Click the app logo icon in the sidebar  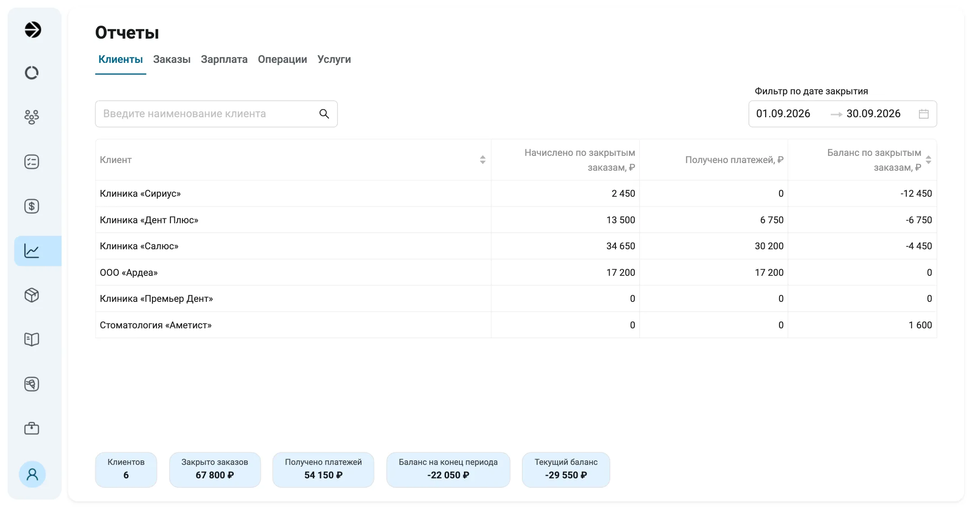32,30
